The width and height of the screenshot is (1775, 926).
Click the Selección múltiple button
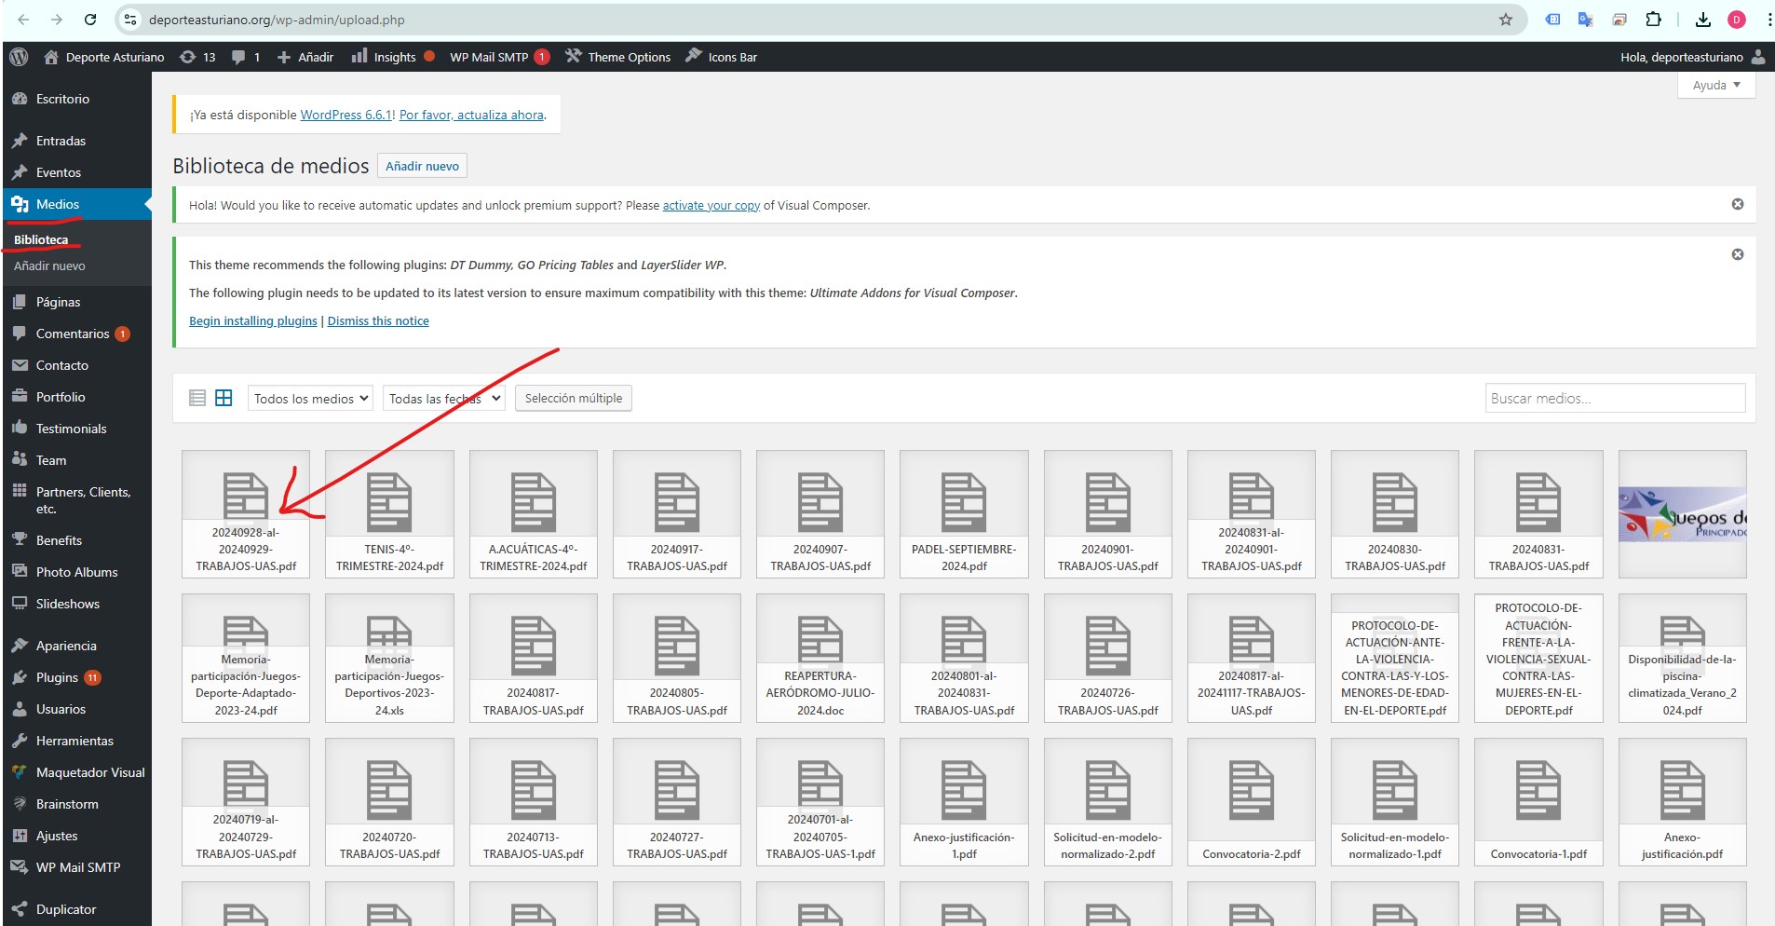click(574, 398)
